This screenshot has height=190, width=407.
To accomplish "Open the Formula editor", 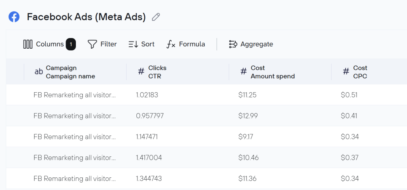I will (x=186, y=44).
